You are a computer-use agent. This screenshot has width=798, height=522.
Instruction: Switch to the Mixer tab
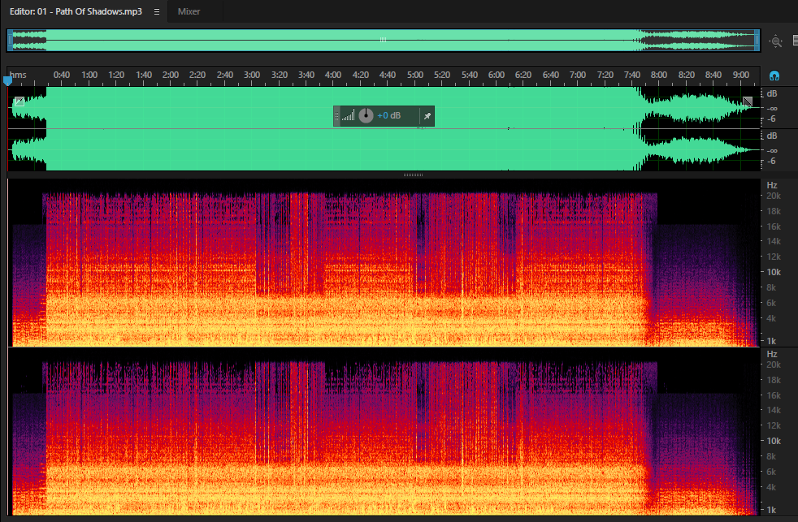[189, 11]
